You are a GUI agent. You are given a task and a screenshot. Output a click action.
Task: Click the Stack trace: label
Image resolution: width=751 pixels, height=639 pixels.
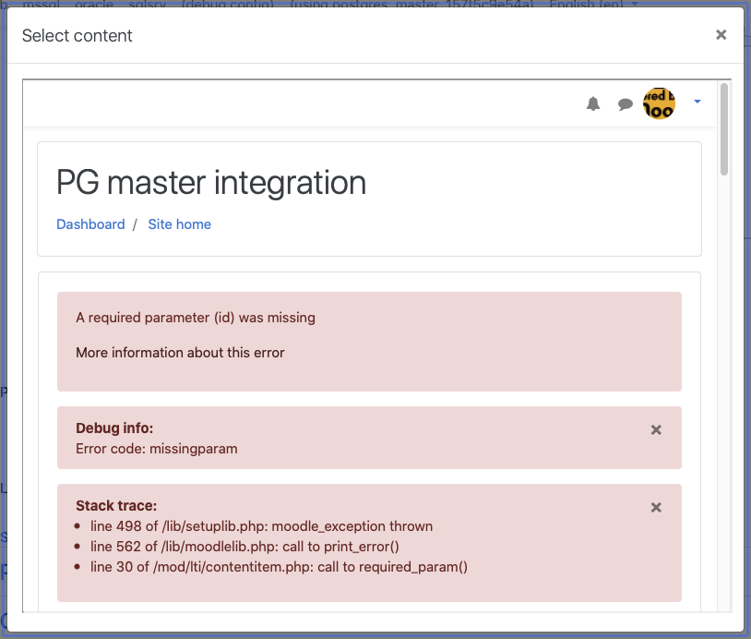116,506
